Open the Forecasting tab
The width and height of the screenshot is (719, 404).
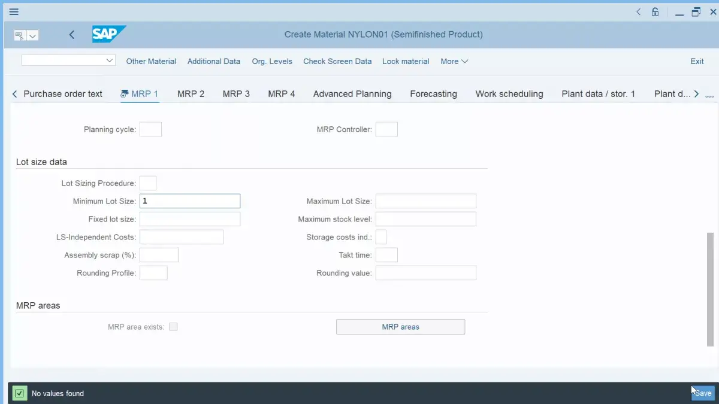[433, 94]
